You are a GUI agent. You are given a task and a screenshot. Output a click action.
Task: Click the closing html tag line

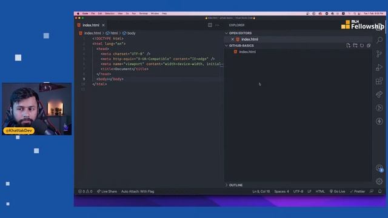99,84
